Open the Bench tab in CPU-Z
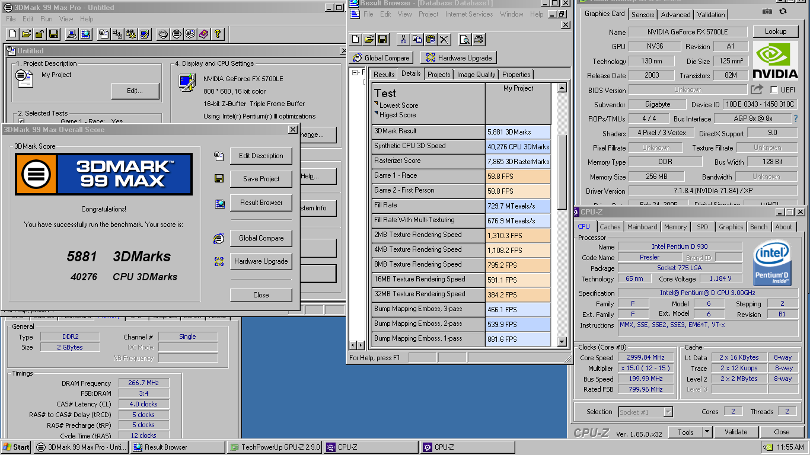Viewport: 810px width, 455px height. coord(758,227)
